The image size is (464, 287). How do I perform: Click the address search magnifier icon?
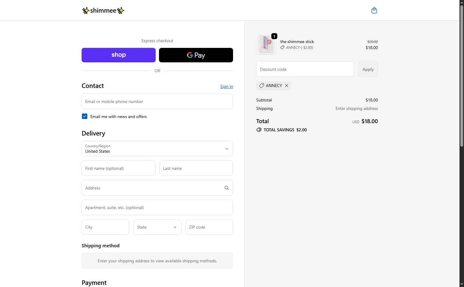point(227,188)
